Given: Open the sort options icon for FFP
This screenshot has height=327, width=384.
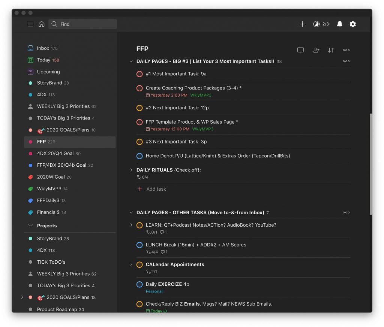Looking at the screenshot, I should pos(331,50).
